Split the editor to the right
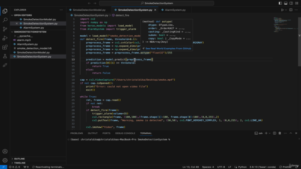 pyautogui.click(x=291, y=10)
